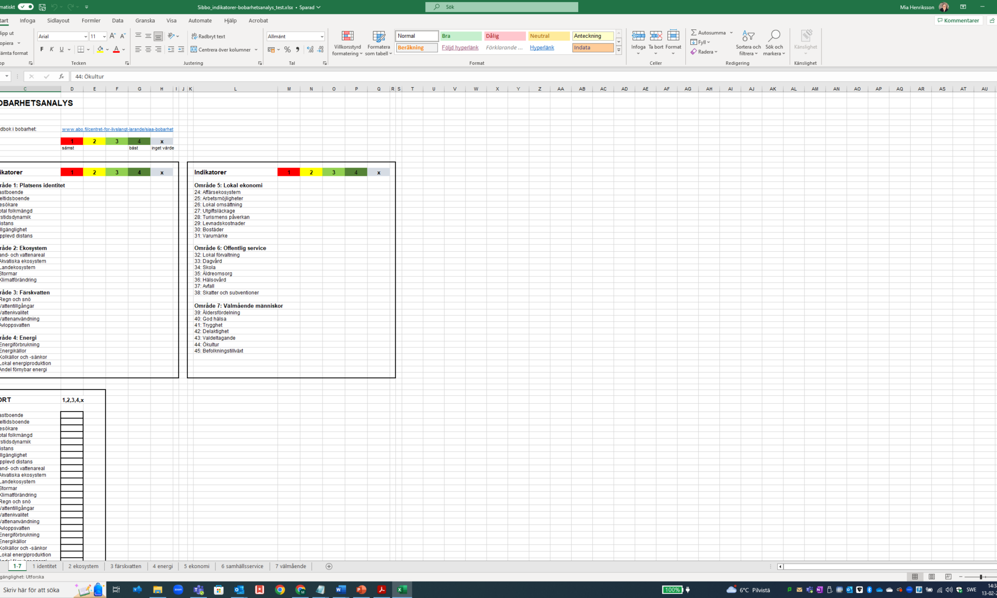Apply cell borders
This screenshot has height=598, width=997.
click(x=81, y=49)
